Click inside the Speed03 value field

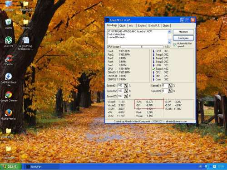coord(121,96)
